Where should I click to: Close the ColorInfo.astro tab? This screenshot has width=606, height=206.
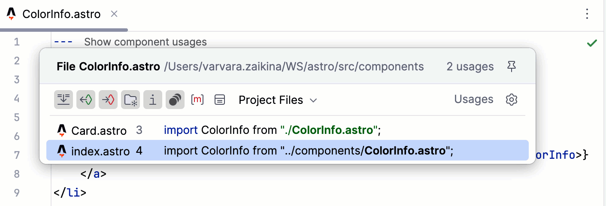click(114, 14)
